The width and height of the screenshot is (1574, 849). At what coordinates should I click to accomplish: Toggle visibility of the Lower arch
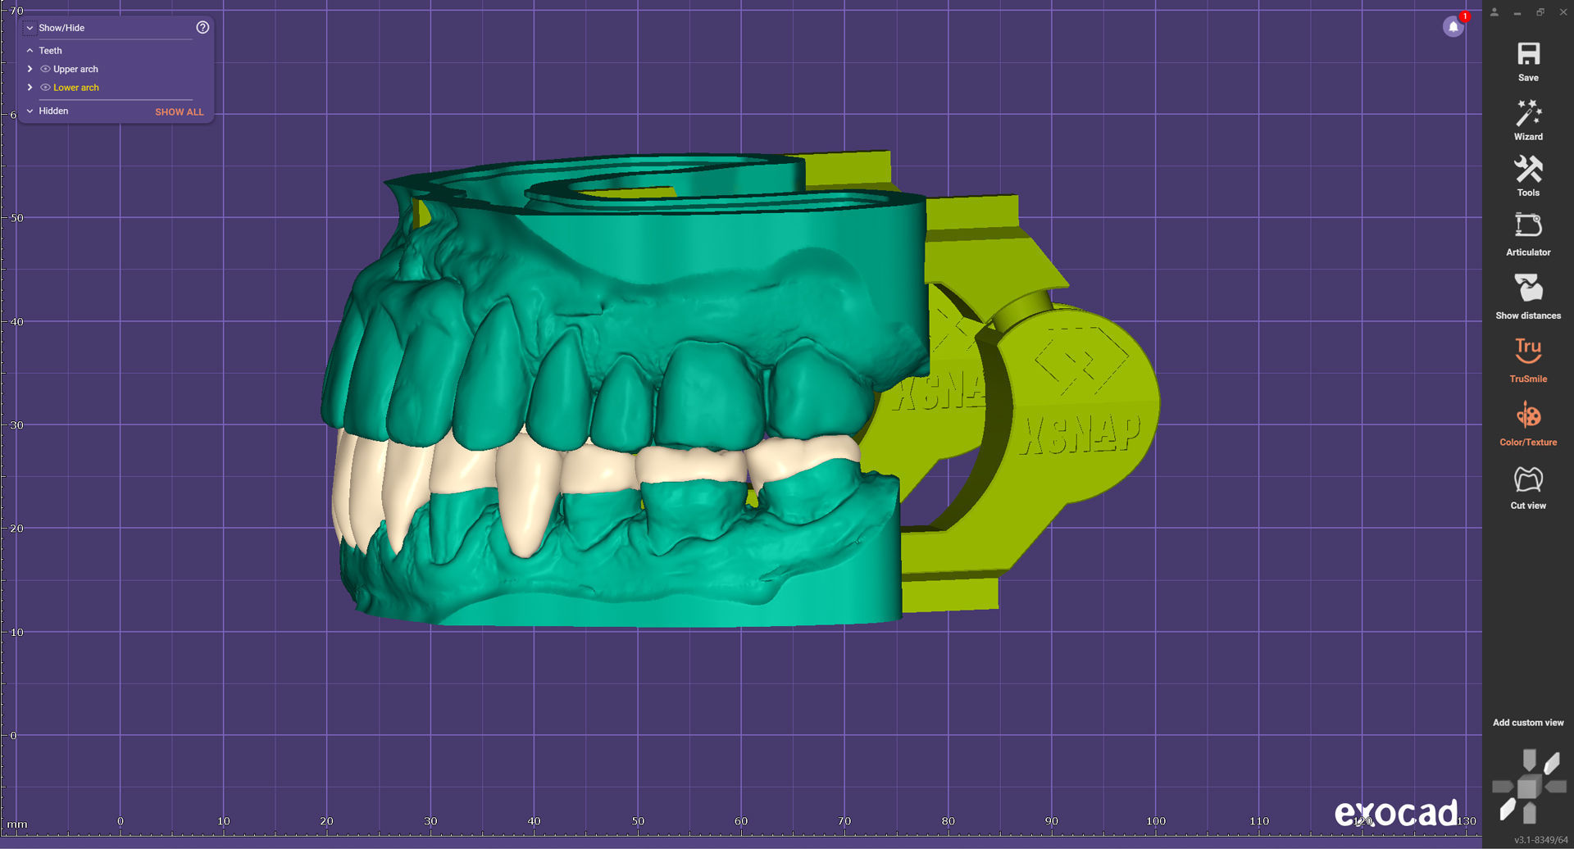click(x=45, y=88)
